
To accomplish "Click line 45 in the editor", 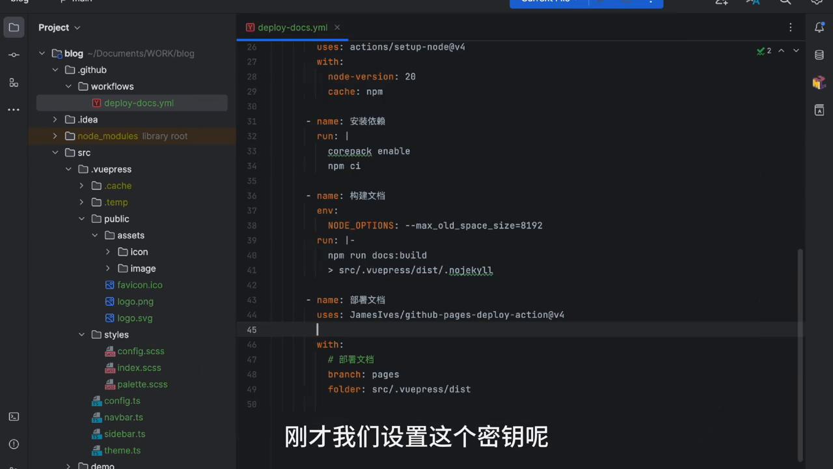I will [390, 330].
